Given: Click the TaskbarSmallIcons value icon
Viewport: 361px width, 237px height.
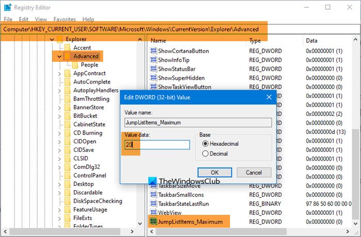Looking at the screenshot, I should (153, 195).
